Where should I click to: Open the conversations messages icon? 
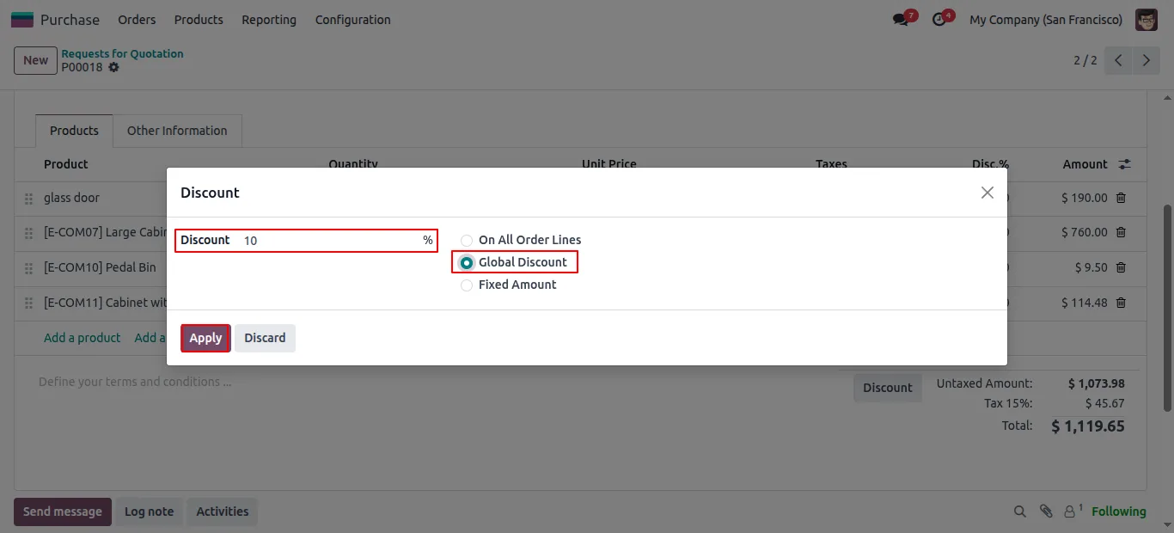click(x=901, y=19)
